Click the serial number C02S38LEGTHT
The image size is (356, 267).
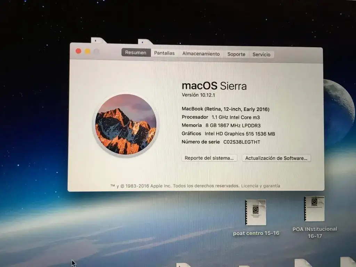pyautogui.click(x=242, y=142)
